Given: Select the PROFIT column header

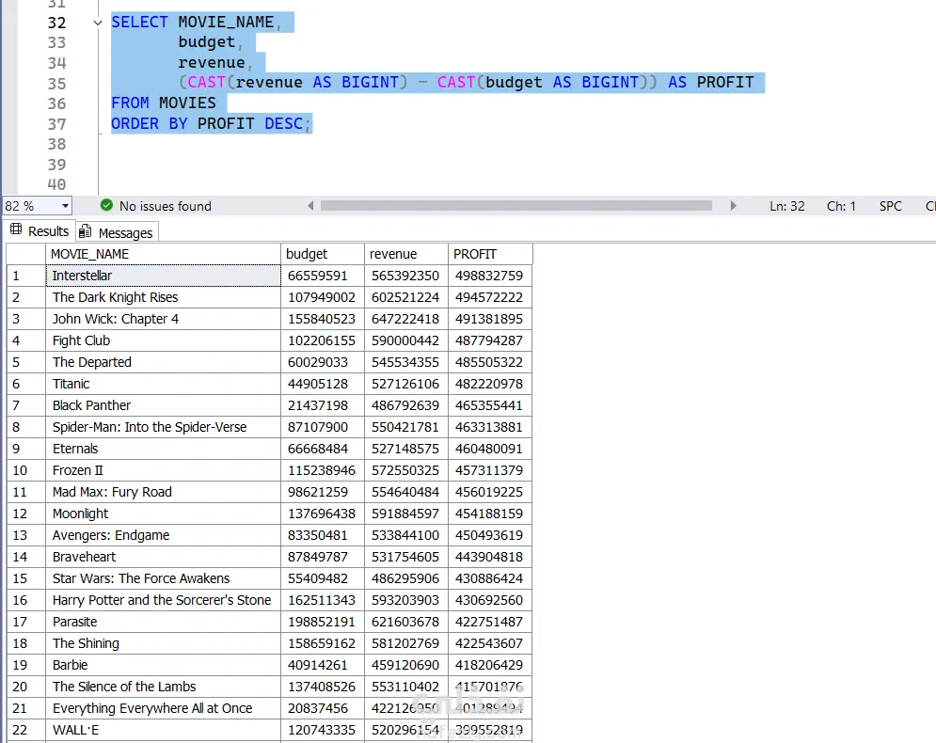Looking at the screenshot, I should pyautogui.click(x=490, y=254).
